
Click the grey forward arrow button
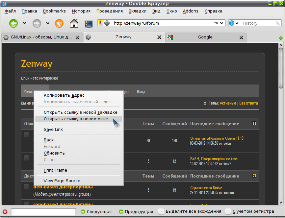coord(37,23)
